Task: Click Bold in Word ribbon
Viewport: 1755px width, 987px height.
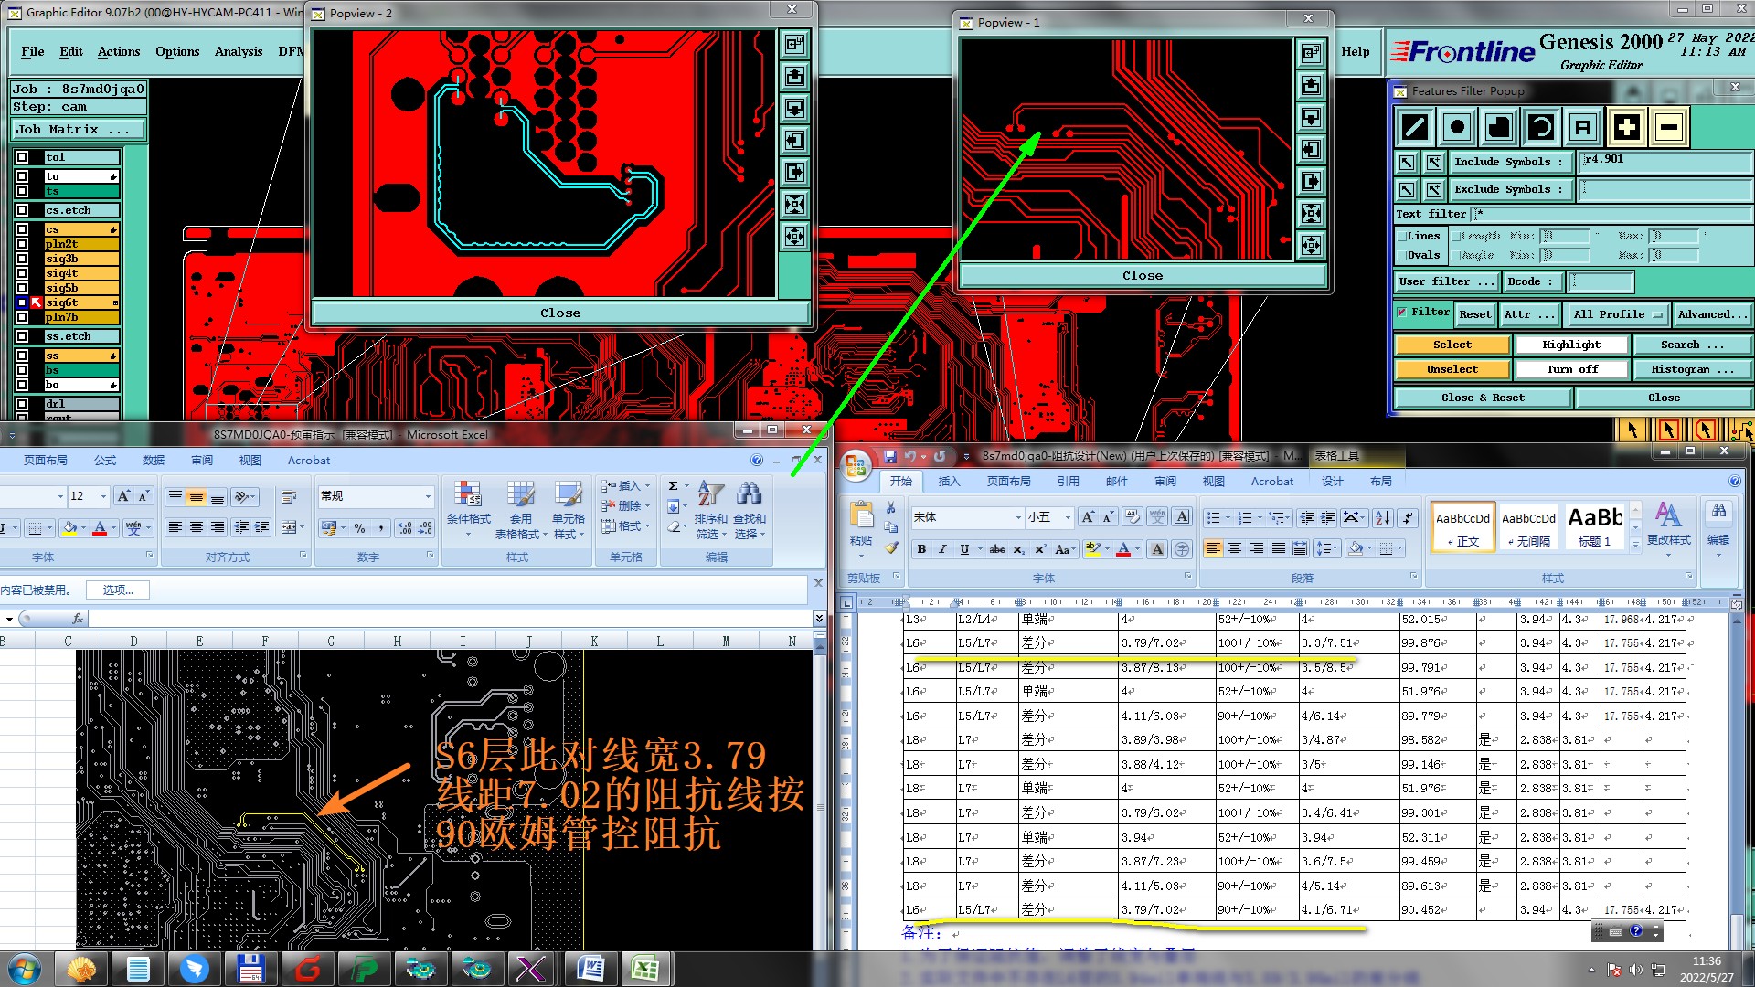Action: 921,549
